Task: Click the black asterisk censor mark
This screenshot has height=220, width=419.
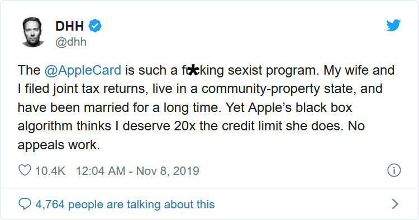Action: click(x=193, y=70)
